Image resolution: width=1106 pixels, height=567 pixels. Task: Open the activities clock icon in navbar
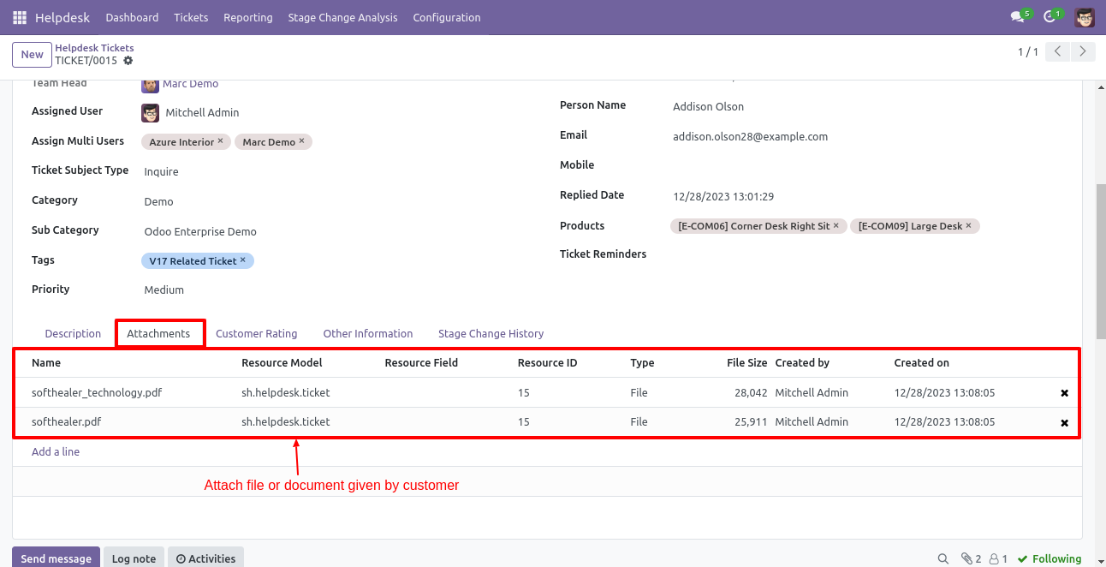click(x=1049, y=17)
